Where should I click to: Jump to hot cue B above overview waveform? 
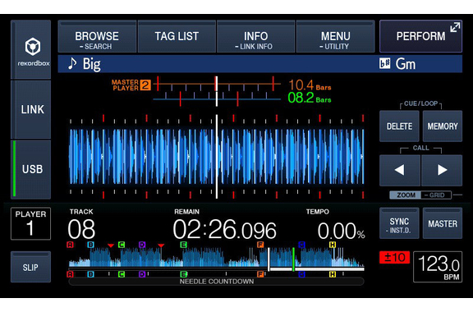click(90, 245)
